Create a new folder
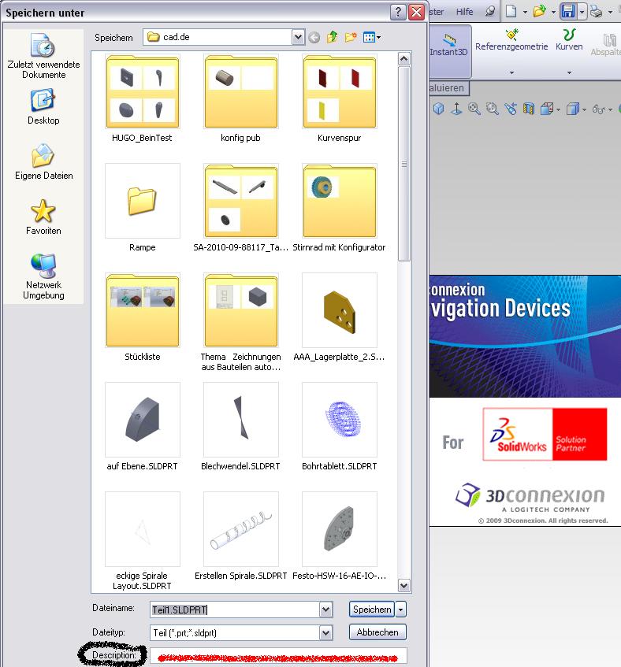This screenshot has height=667, width=621. [351, 38]
